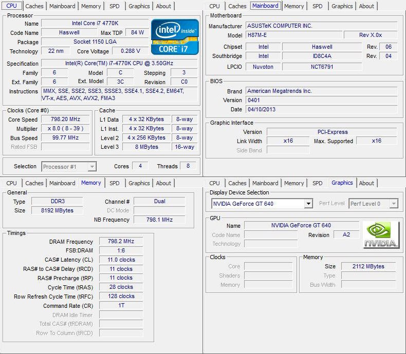Viewport: 406px width, 354px height.
Task: Click the GPU memory Size 2112 MBytes field
Action: (368, 266)
